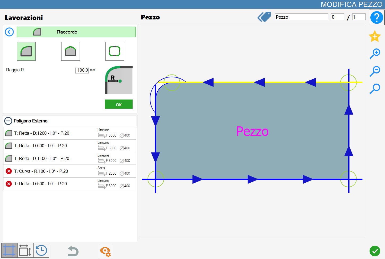385x259 pixels.
Task: Confirm with the green checkmark button
Action: pos(375,251)
